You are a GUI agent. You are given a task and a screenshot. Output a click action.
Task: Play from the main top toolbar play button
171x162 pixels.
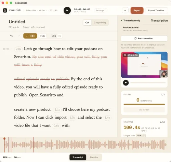tap(67, 10)
